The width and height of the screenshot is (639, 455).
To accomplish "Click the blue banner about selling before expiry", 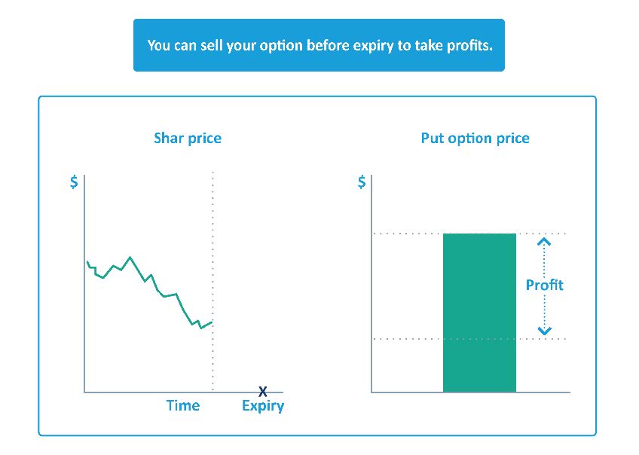I will coord(319,45).
